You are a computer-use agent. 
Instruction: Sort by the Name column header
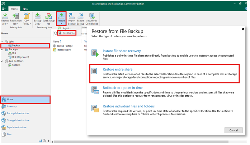pos(56,42)
